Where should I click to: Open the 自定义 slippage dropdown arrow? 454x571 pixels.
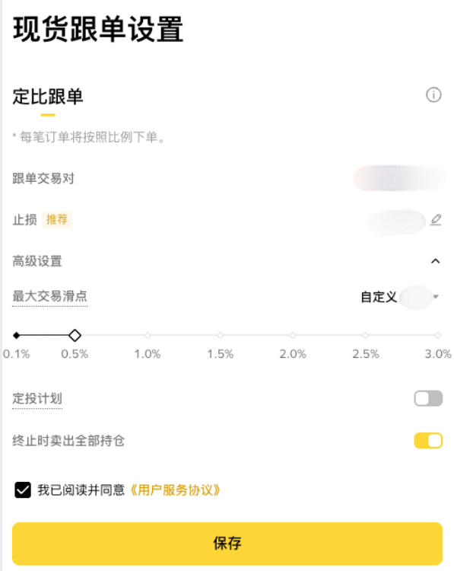tap(436, 297)
